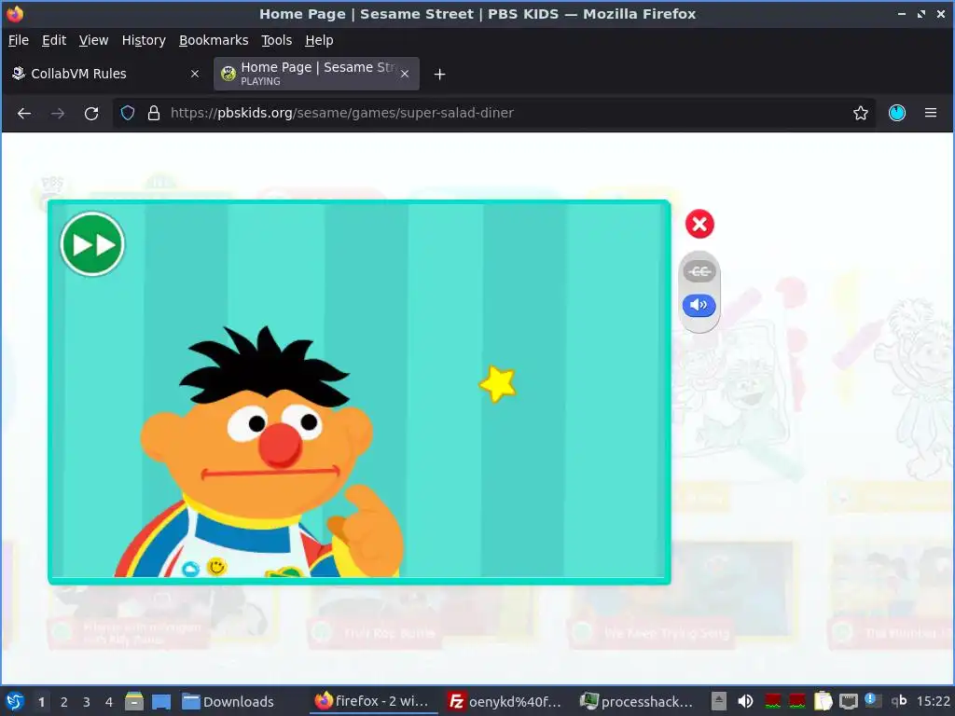This screenshot has width=955, height=716.
Task: Open the Bookmarks menu
Action: point(214,40)
